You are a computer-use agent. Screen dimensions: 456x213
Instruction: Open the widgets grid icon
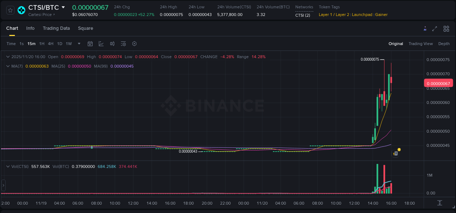pos(446,28)
